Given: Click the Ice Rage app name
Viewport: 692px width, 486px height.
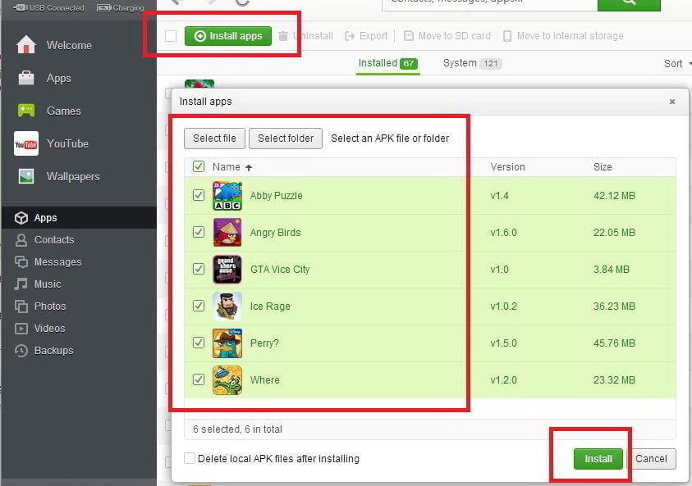Looking at the screenshot, I should tap(270, 307).
